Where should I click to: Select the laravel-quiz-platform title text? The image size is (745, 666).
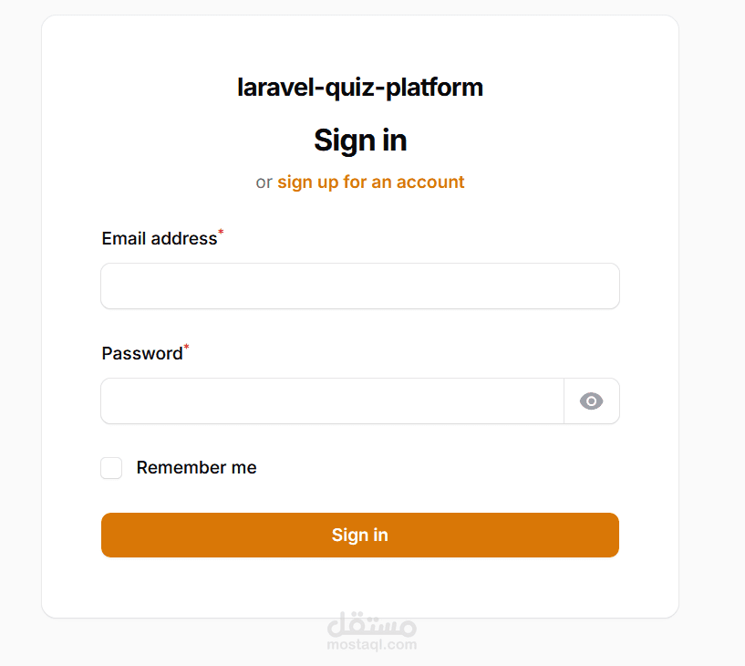coord(359,88)
